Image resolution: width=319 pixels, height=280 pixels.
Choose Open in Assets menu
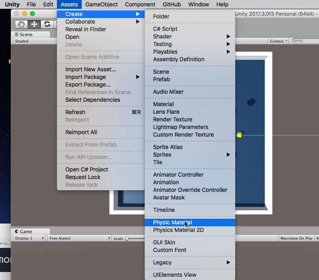point(101,37)
